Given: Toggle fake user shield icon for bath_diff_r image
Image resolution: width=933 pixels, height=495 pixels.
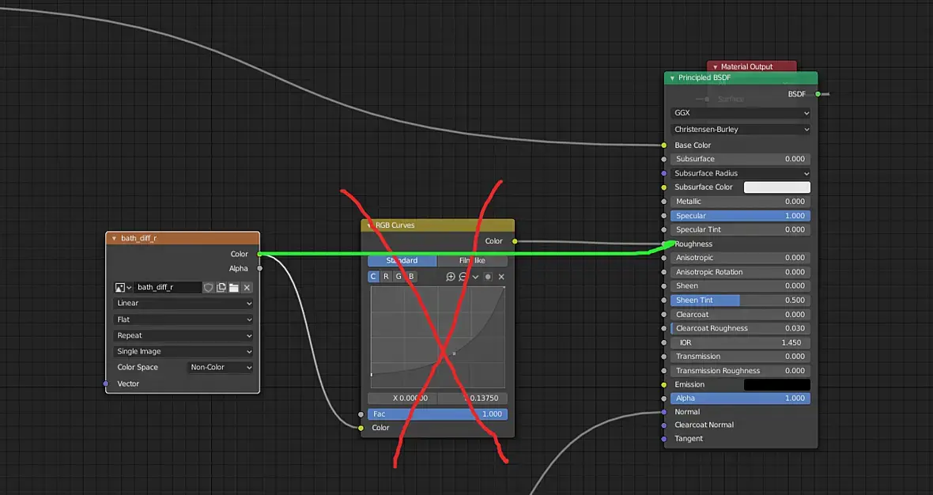Looking at the screenshot, I should 208,287.
